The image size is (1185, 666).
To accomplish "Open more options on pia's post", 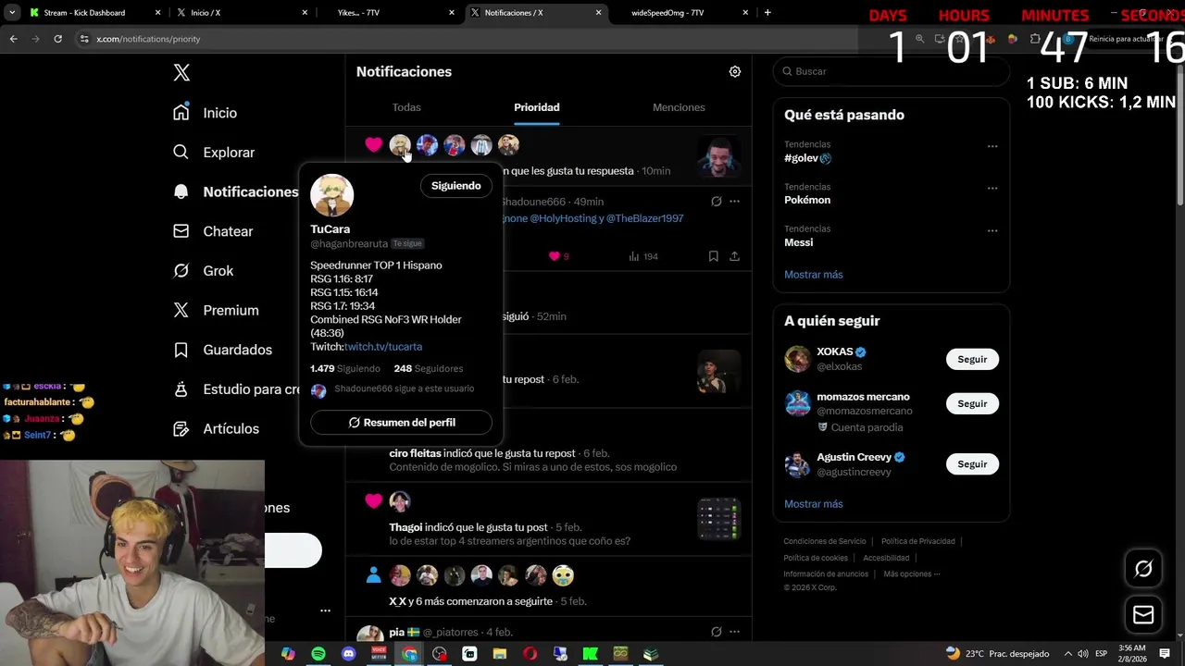I will tap(734, 632).
